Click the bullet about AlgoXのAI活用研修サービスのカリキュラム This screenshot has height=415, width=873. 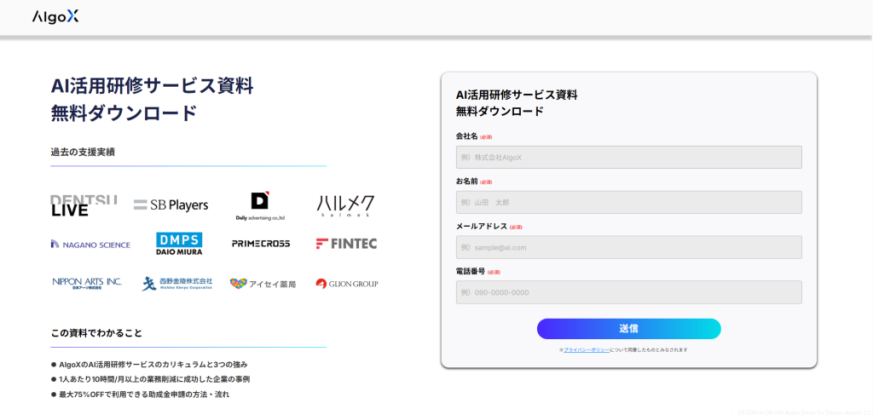click(149, 365)
